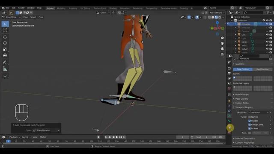Disable the In Front checkbox
Image resolution: width=274 pixels, height=154 pixels.
coord(250,128)
